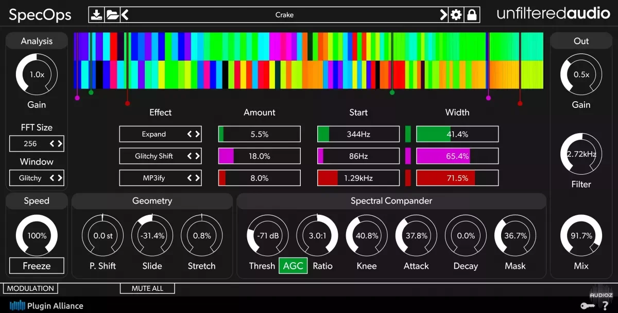Click the rightmost magenta spectrum marker handle
The height and width of the screenshot is (313, 618).
(x=488, y=98)
